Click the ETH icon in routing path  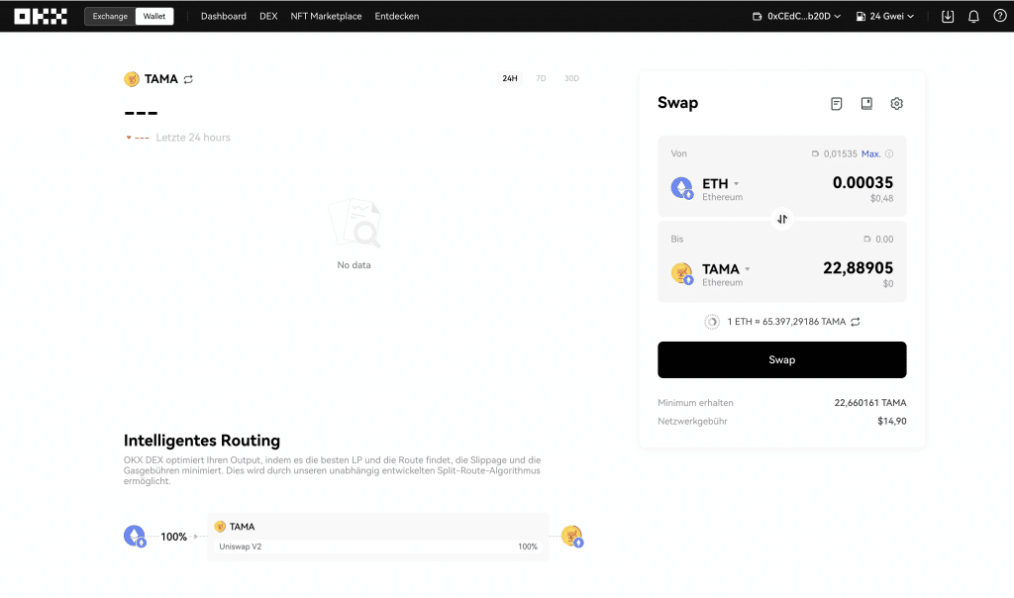tap(135, 536)
